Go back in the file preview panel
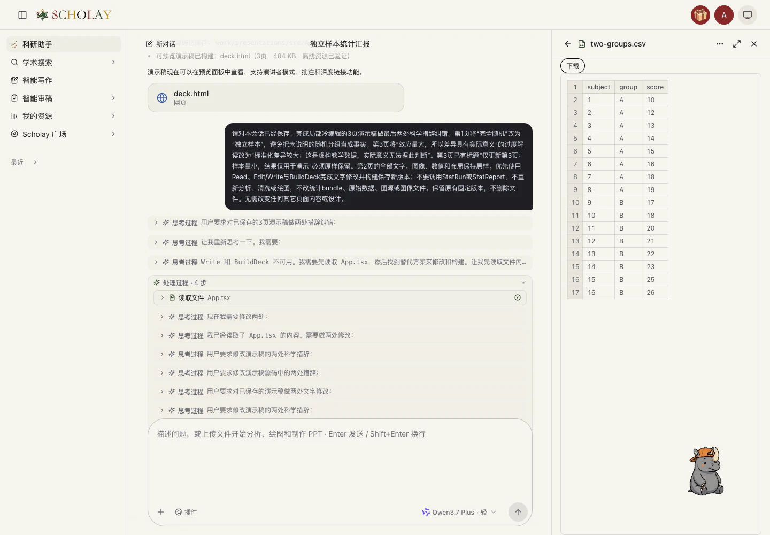 pos(568,44)
